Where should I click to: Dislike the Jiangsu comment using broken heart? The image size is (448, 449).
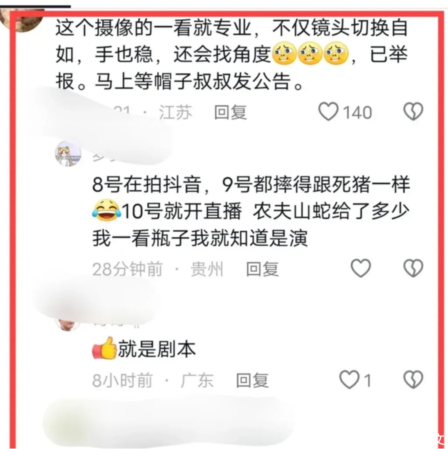coord(413,111)
